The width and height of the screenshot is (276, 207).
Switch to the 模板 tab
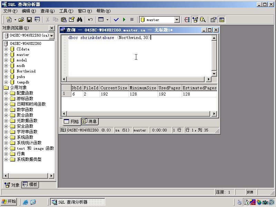30,185
